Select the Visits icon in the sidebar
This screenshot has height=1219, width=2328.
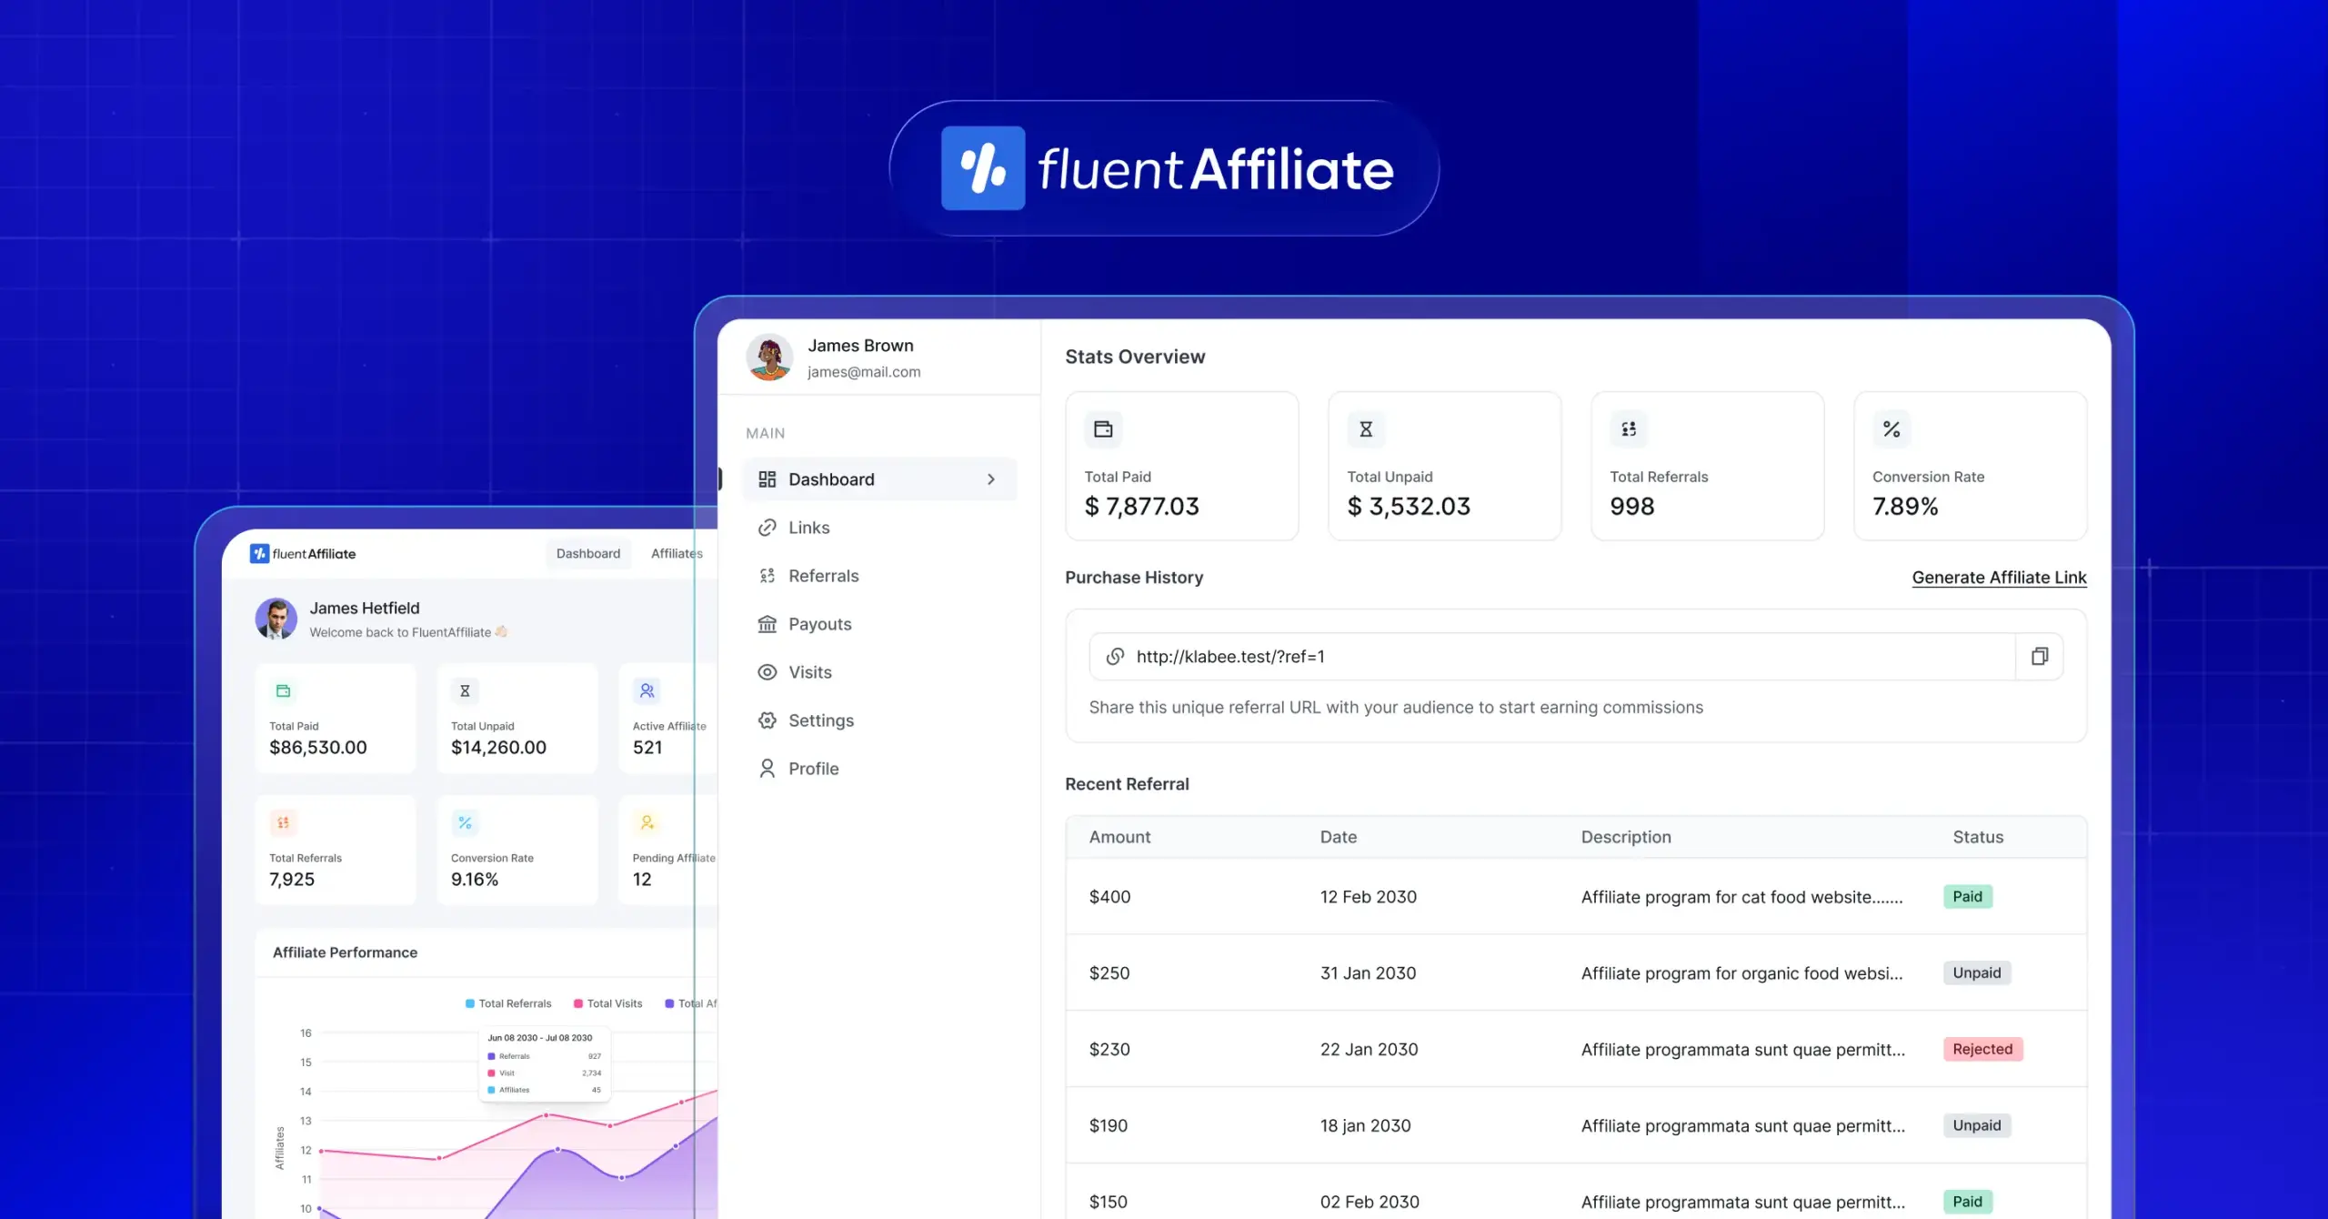[x=768, y=671]
